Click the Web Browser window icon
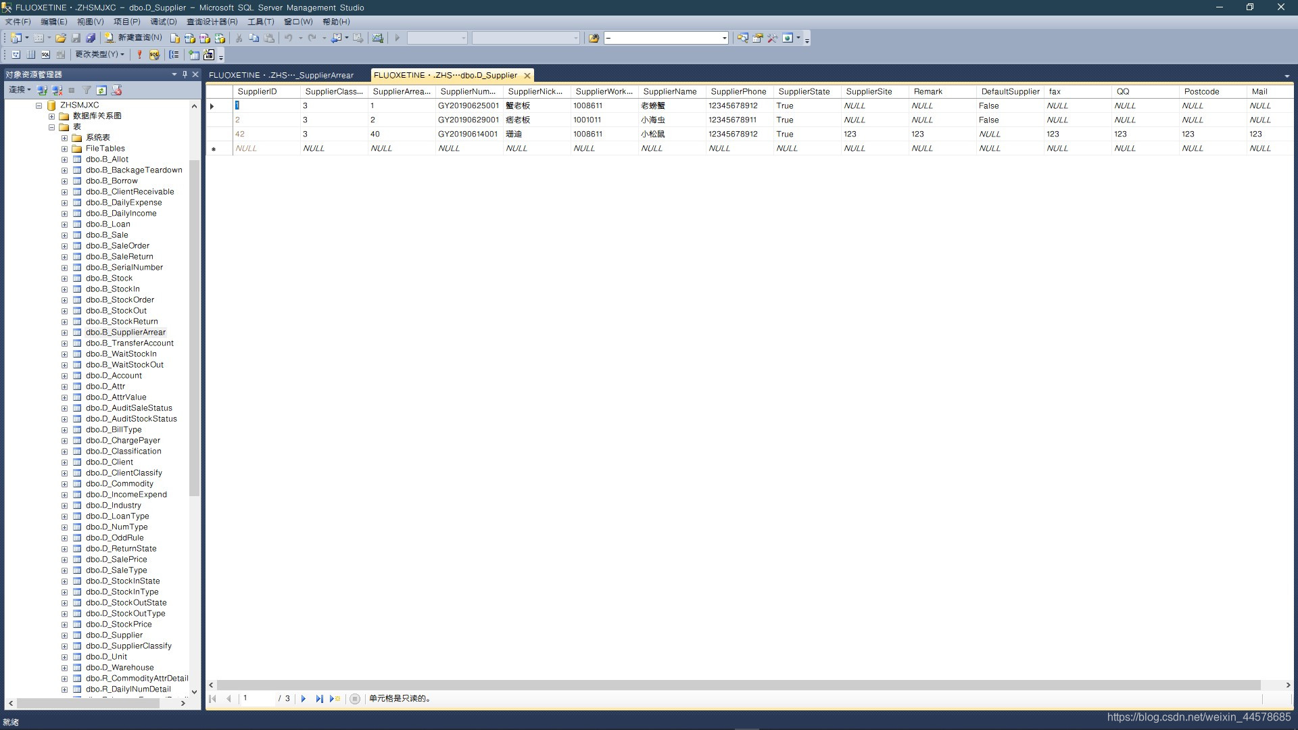 [788, 38]
